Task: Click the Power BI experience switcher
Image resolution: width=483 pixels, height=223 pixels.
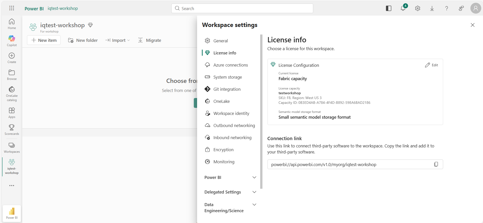Action: (12, 213)
